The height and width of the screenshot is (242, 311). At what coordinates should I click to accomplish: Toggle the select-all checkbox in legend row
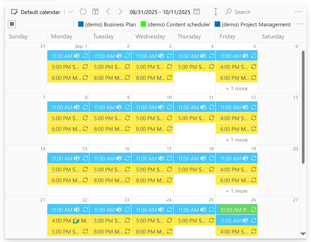pyautogui.click(x=12, y=25)
